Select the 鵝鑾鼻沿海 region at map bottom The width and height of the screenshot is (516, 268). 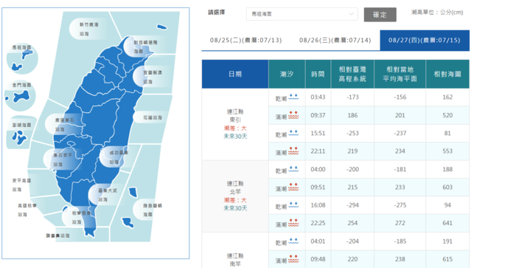click(x=57, y=236)
